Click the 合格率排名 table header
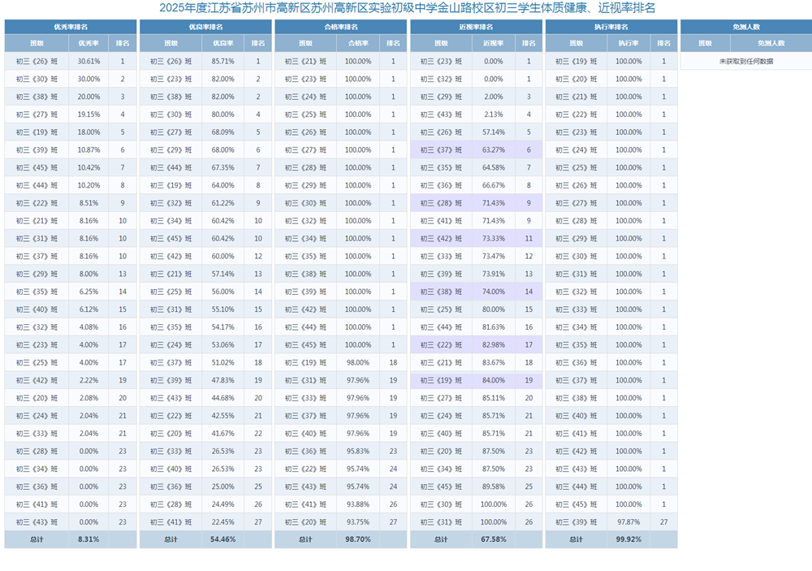812x571 pixels. (341, 27)
